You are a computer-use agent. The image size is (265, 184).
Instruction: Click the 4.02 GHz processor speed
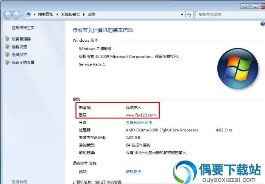click(x=224, y=130)
